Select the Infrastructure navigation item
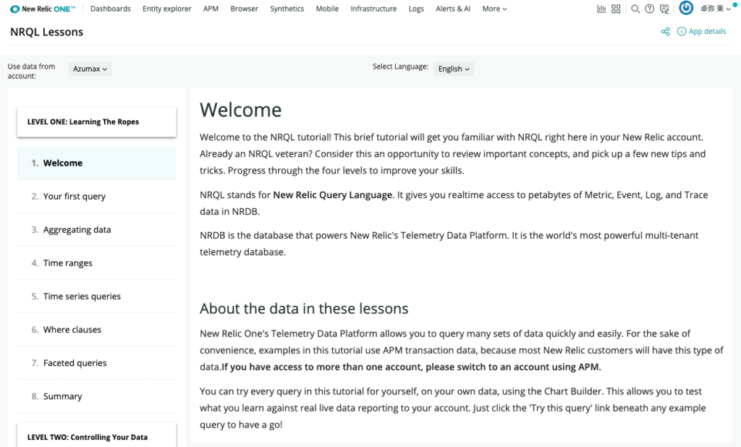Viewport: 741px width, 447px height. point(373,9)
